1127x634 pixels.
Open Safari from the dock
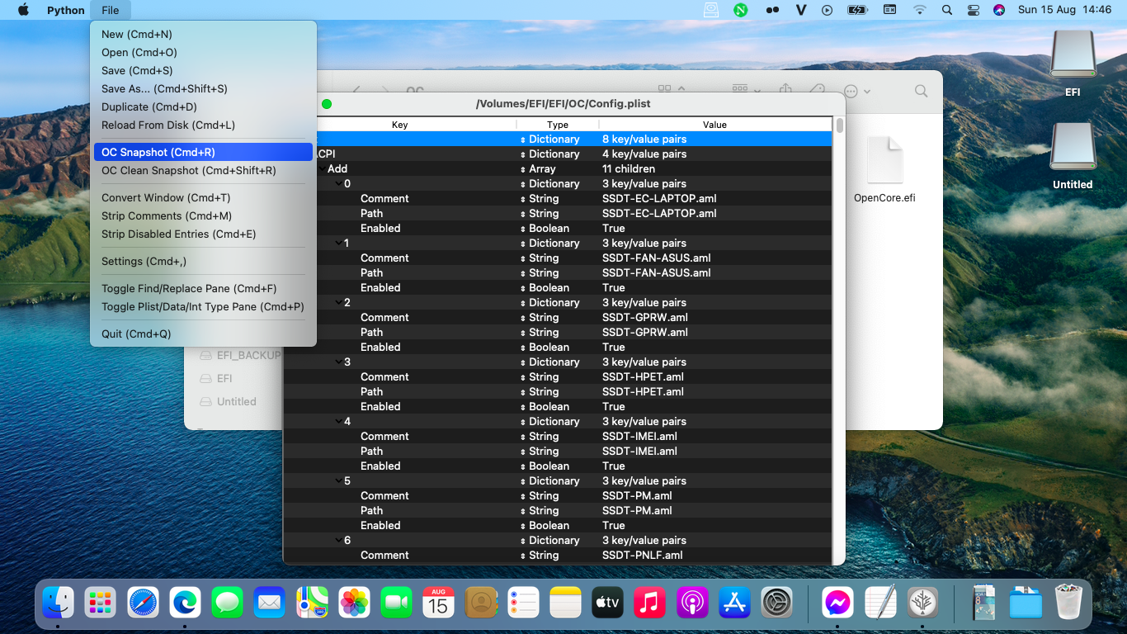[144, 603]
